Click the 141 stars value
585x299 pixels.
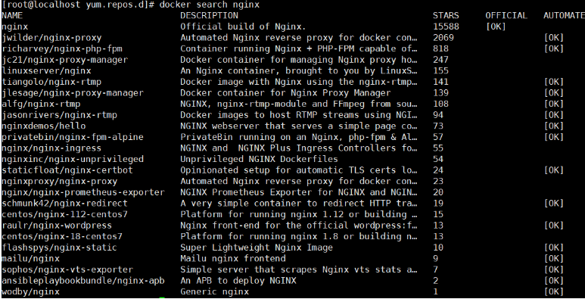(x=440, y=82)
